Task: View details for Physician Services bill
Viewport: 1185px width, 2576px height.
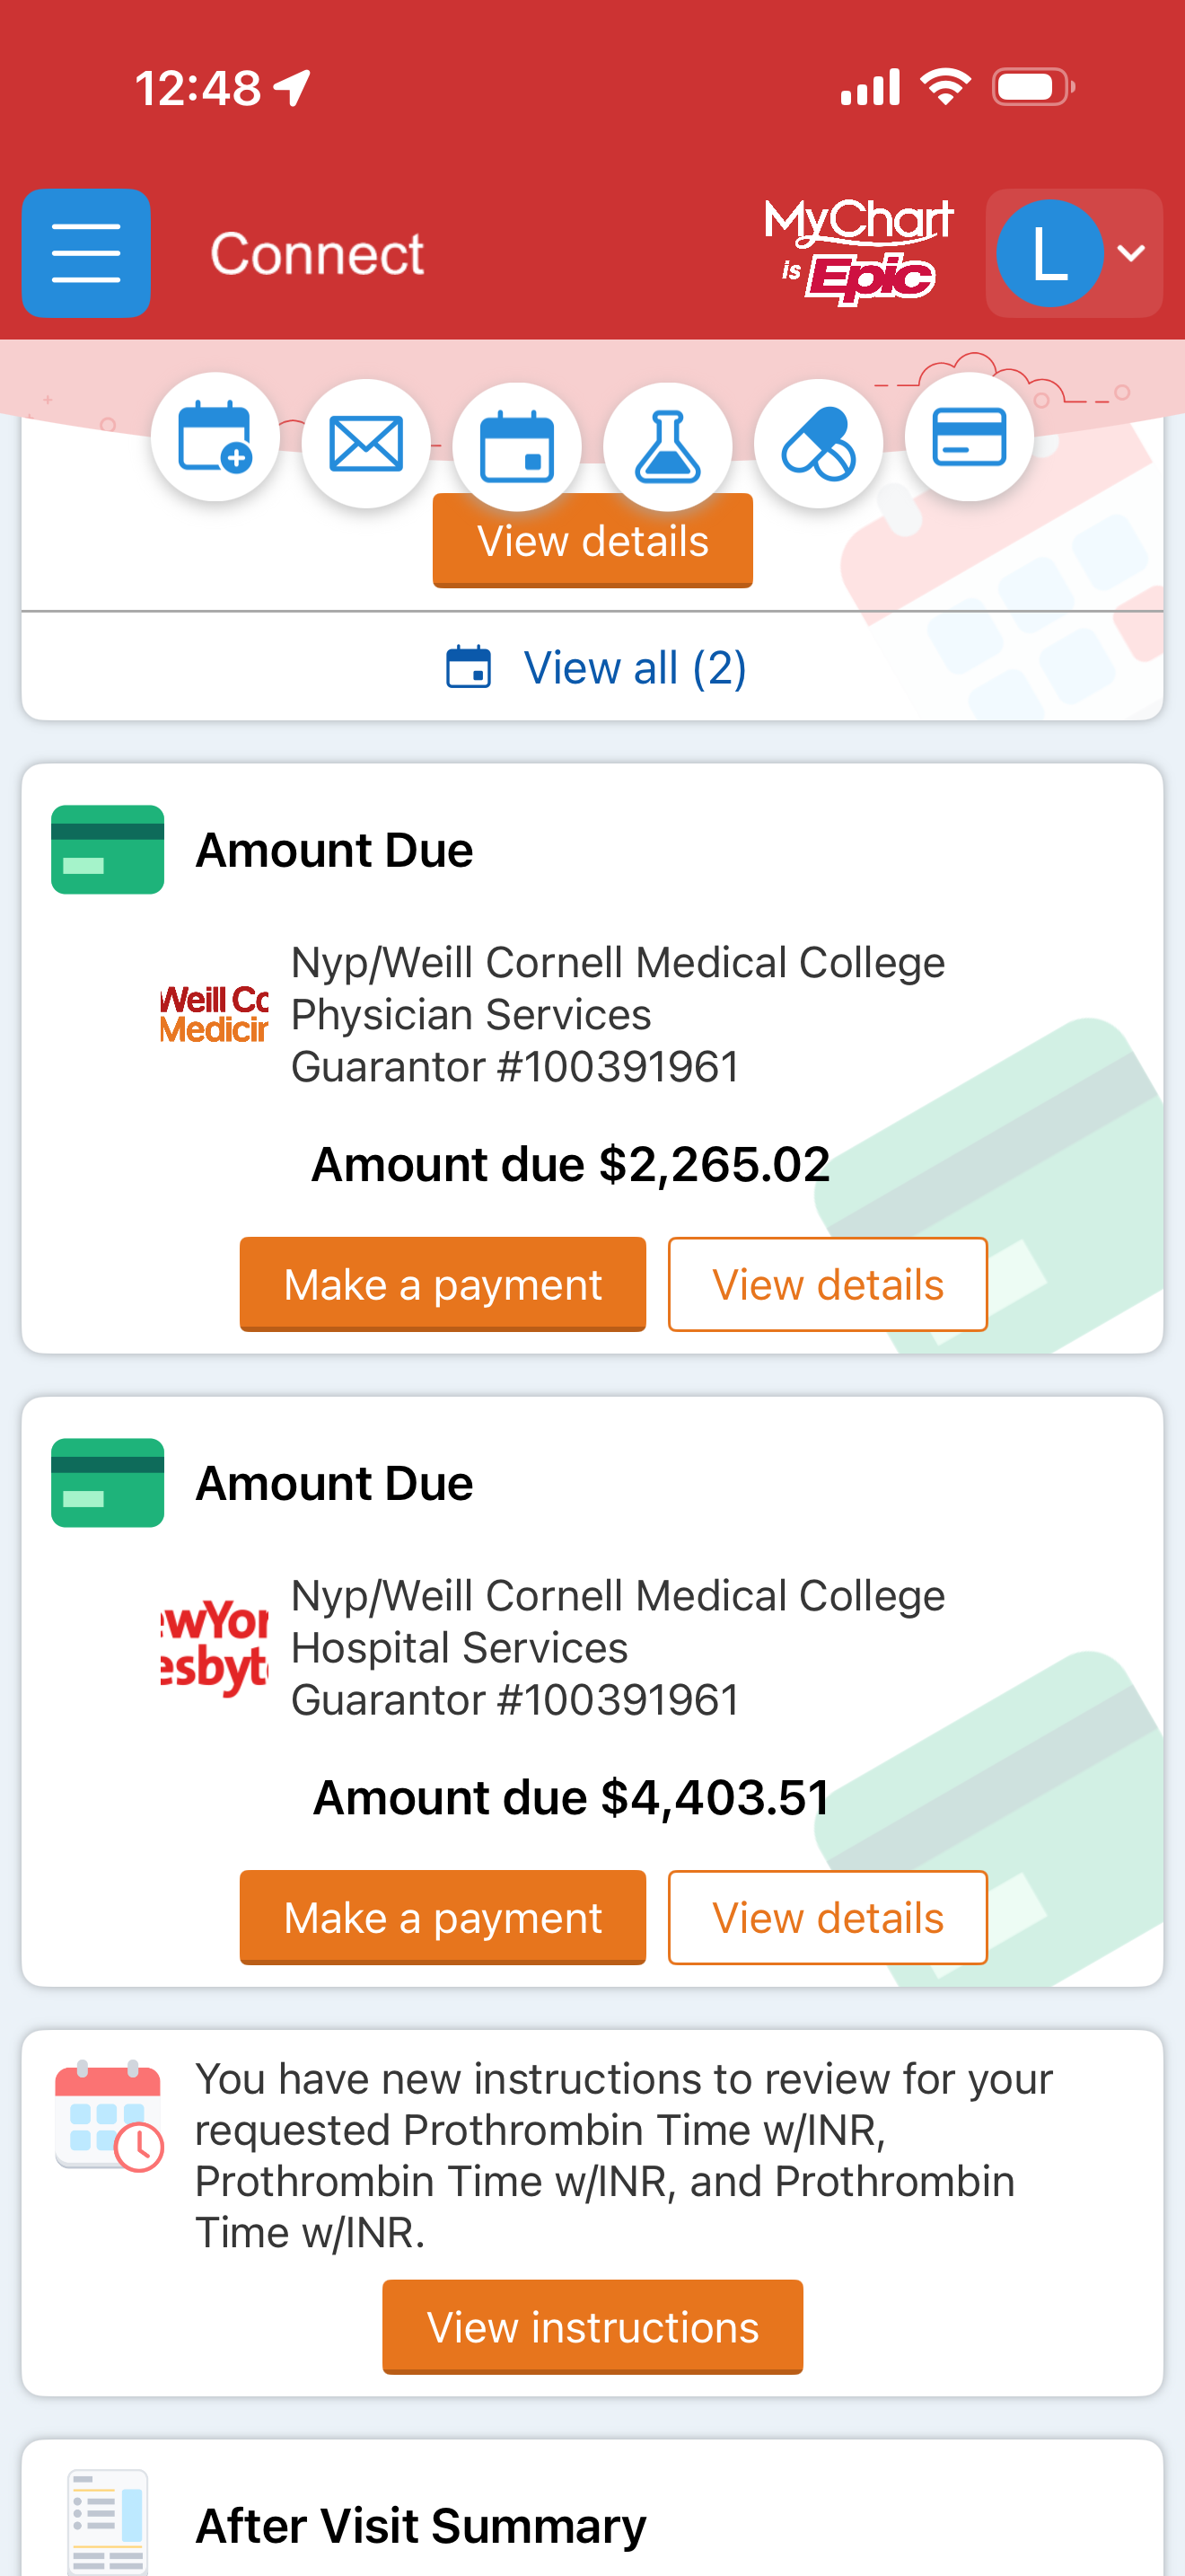Action: coord(828,1284)
